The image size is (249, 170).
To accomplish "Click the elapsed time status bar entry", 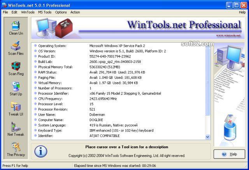I will coord(115,166).
